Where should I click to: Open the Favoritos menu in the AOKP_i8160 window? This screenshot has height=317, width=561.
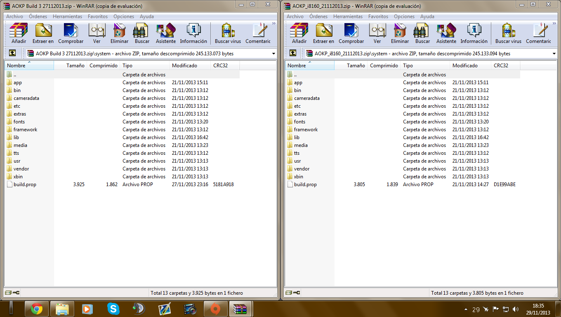click(378, 17)
